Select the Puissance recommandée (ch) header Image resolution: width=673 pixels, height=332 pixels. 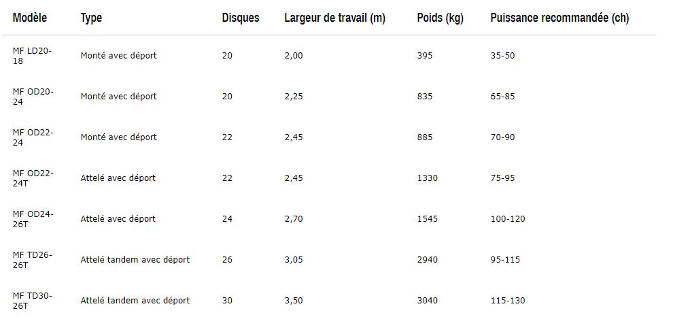559,18
